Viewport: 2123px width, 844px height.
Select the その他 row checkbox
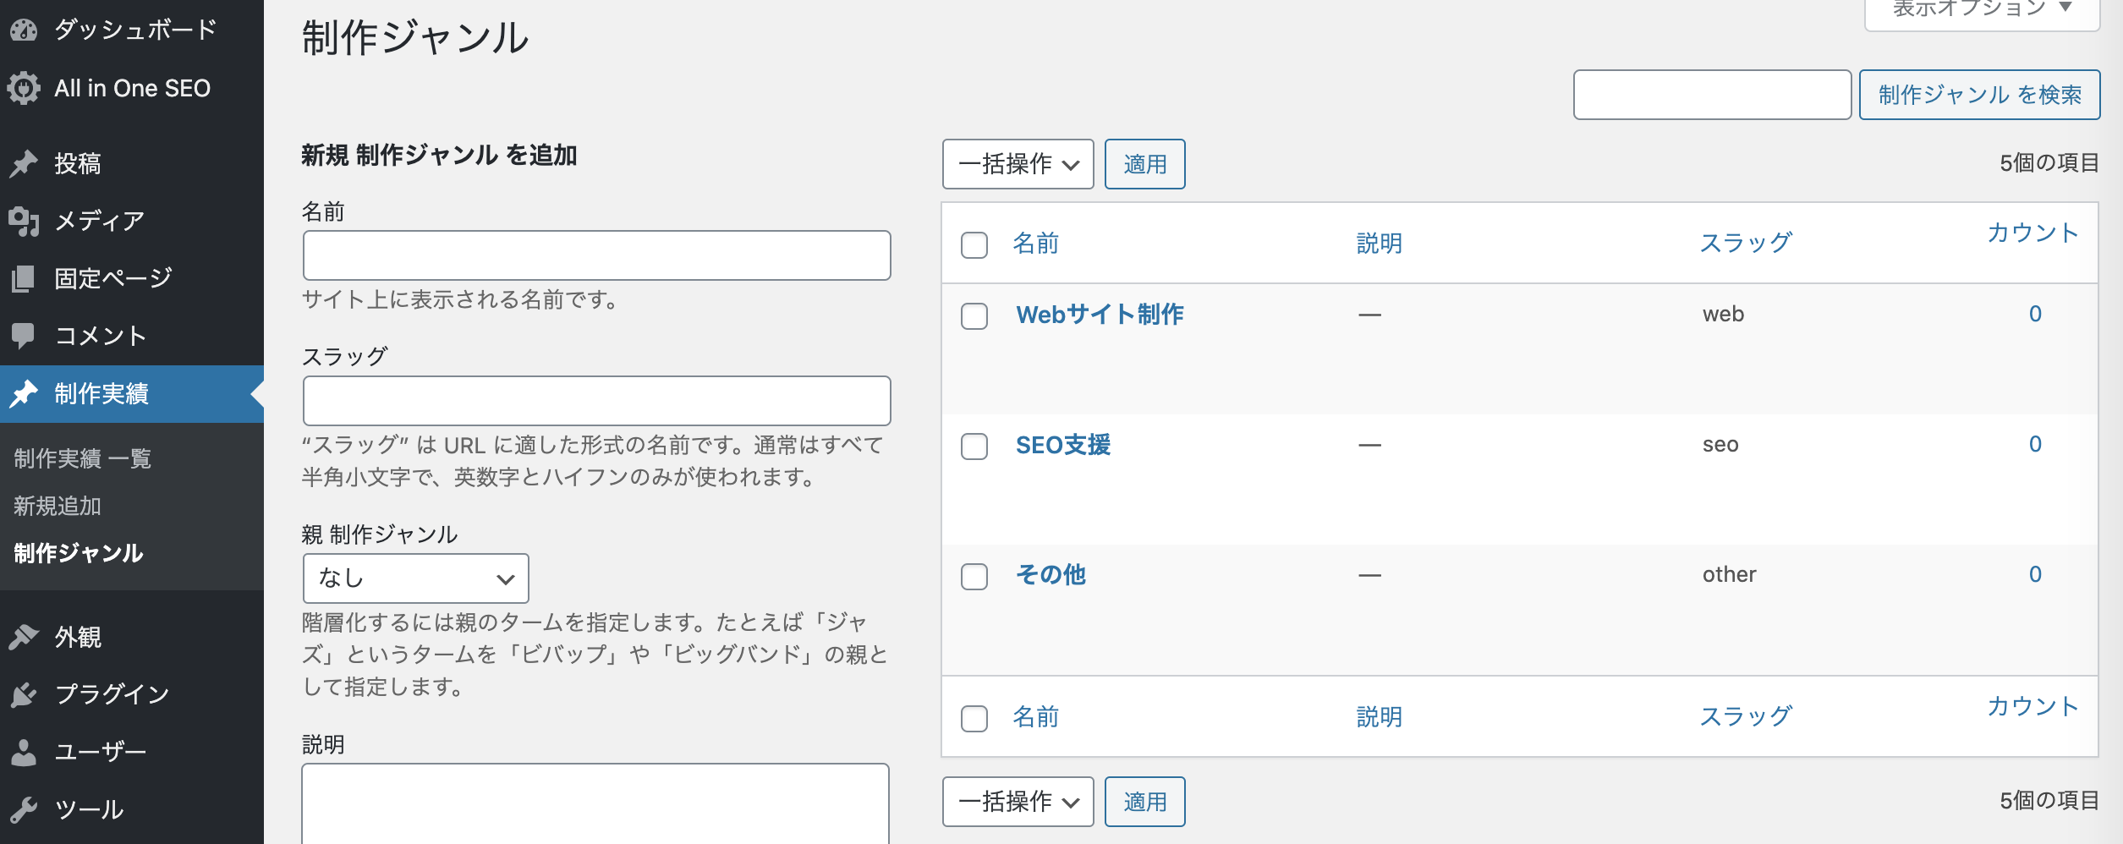coord(974,577)
